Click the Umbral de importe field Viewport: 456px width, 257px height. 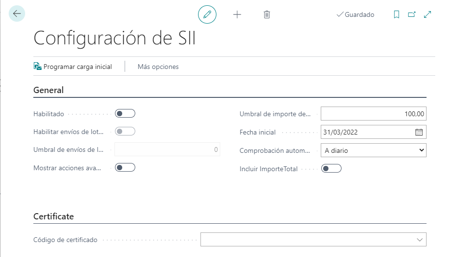tap(373, 114)
